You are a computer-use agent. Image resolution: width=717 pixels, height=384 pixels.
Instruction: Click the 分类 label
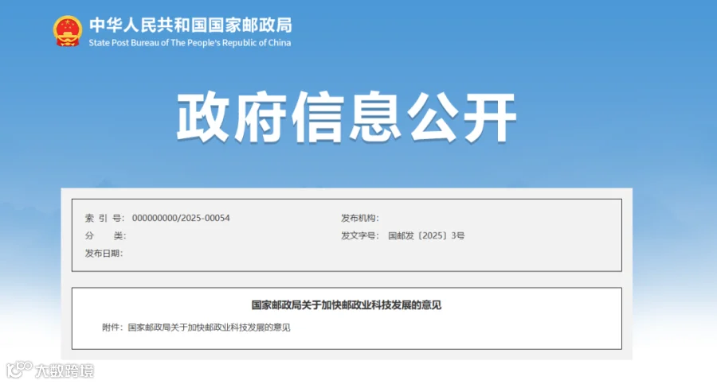pos(105,236)
